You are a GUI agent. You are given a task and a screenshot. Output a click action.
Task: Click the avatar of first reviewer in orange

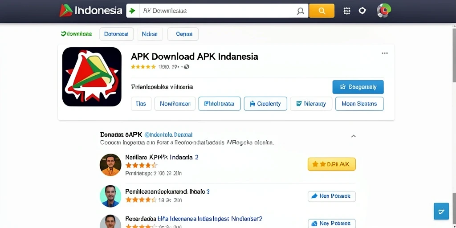[110, 165]
